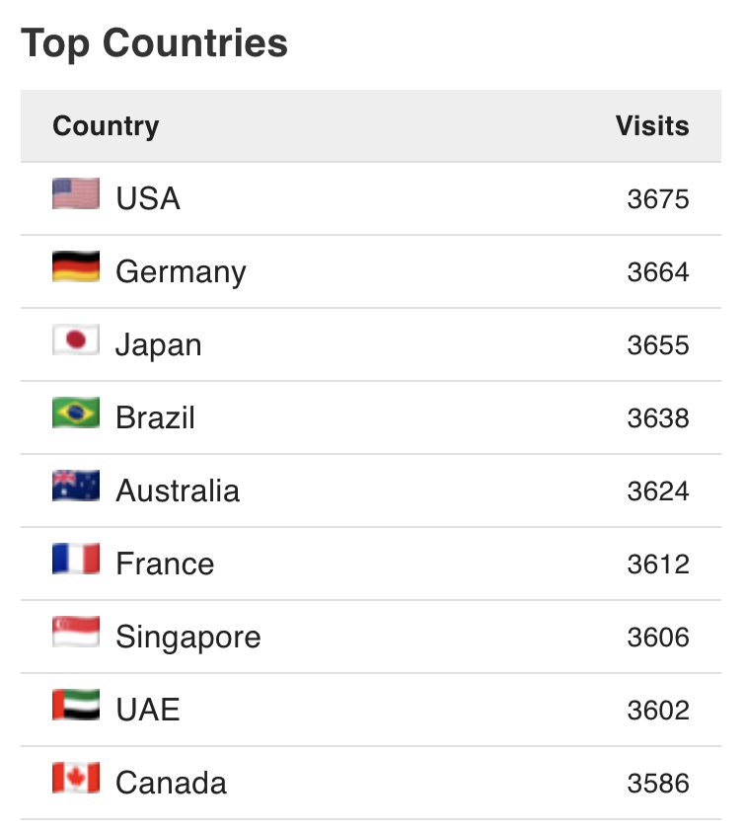Click the France flag icon
The width and height of the screenshot is (746, 829).
click(x=76, y=559)
